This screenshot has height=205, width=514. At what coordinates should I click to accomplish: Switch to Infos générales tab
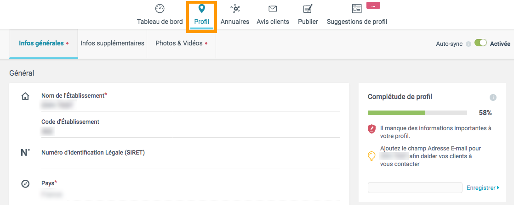pos(43,44)
